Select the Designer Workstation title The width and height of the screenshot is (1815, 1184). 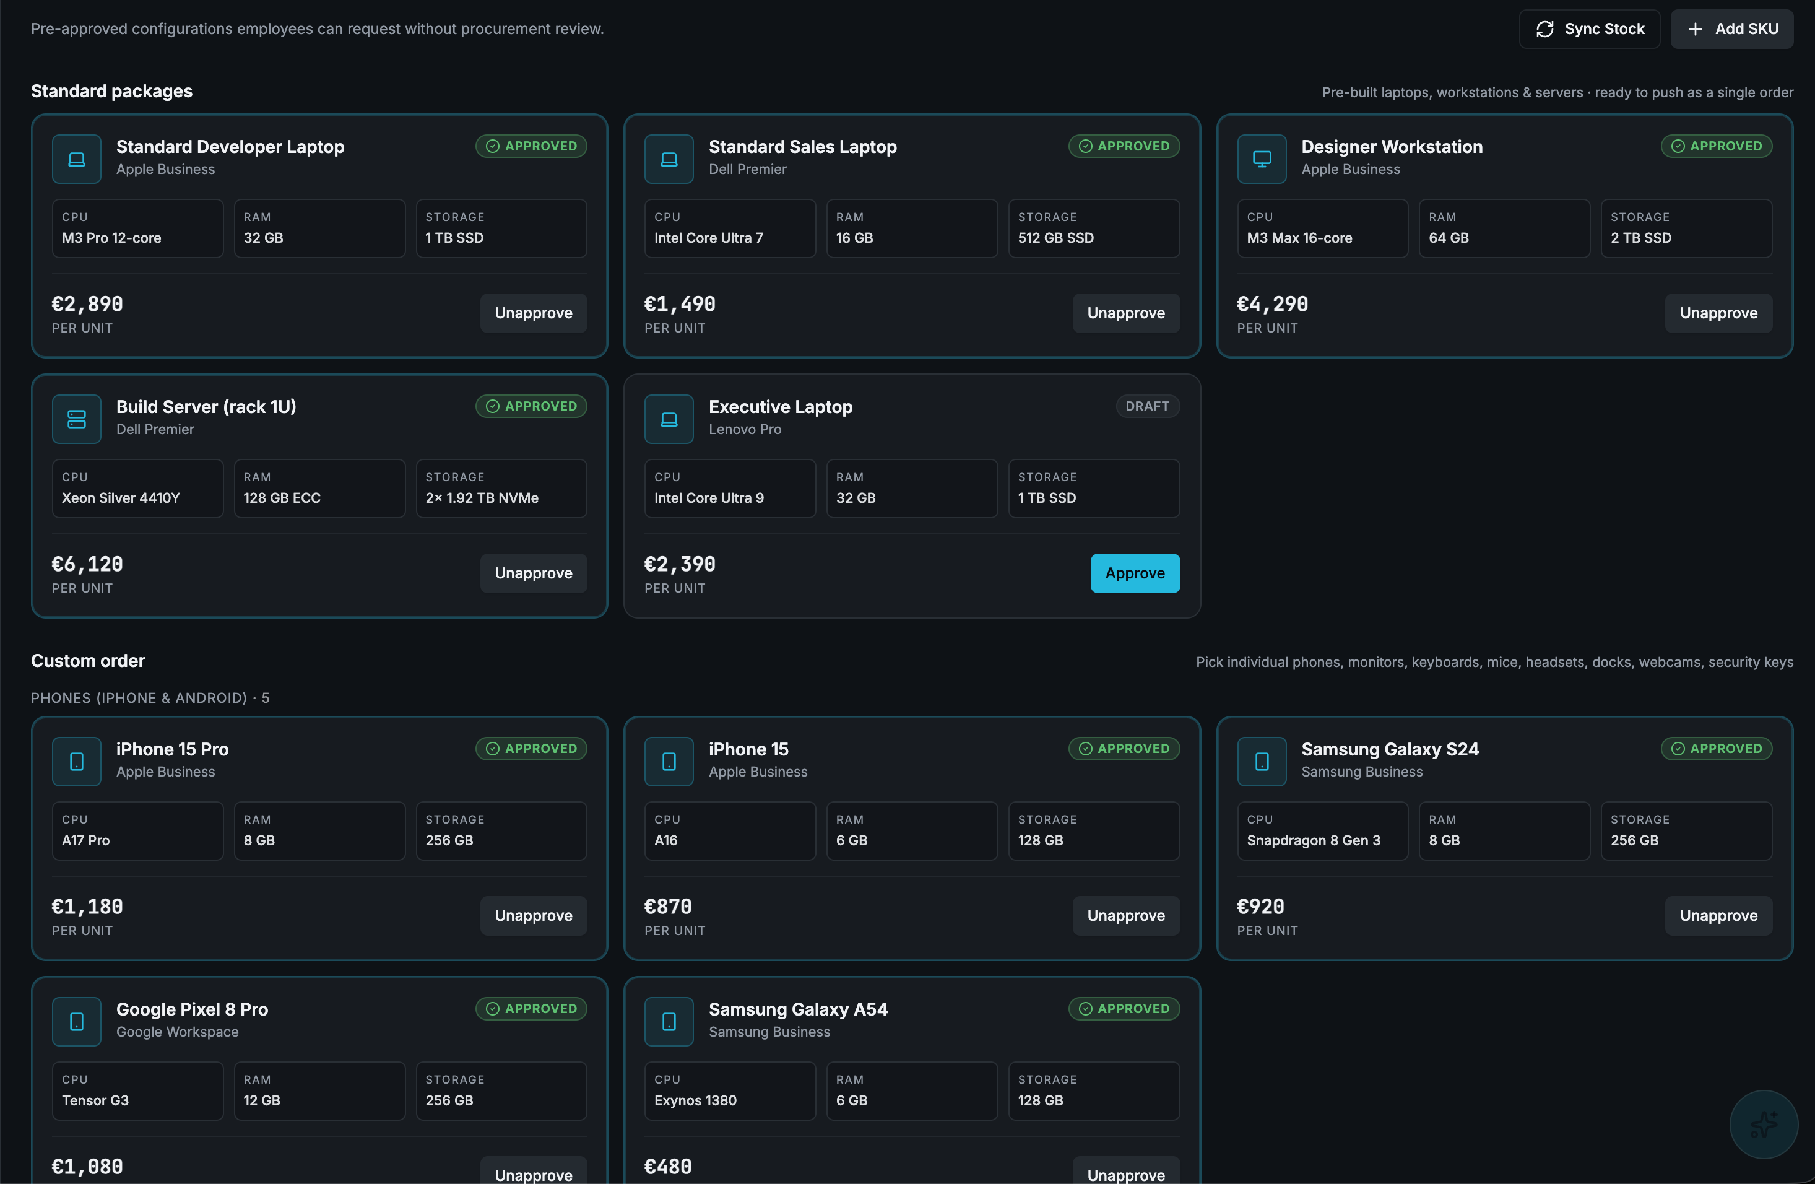coord(1392,147)
